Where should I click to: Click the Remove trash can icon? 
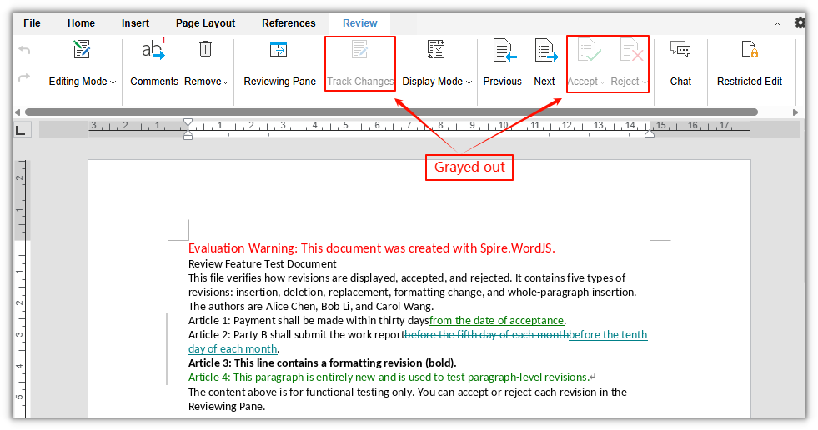point(206,49)
